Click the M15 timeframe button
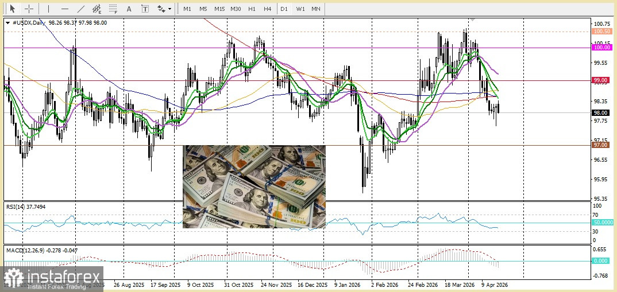Viewport: 617px width, 292px height. point(219,9)
